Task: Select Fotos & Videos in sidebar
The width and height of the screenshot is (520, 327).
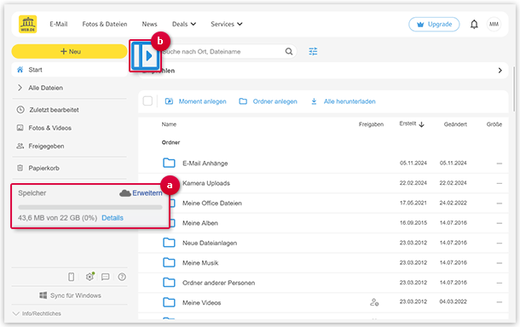Action: (x=49, y=128)
